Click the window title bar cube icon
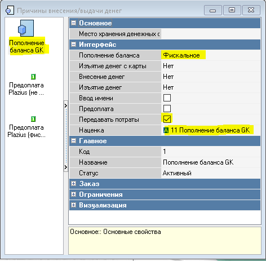Screen dimensions: 266x261 (x=10, y=10)
